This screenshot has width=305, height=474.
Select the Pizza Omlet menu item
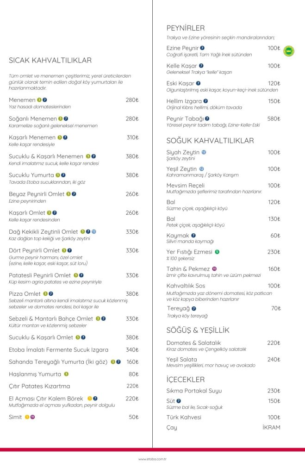tap(25, 293)
